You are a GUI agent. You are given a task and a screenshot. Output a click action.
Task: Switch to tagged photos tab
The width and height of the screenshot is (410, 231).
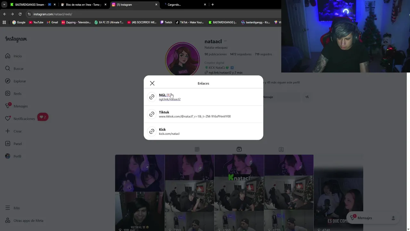coord(281,149)
